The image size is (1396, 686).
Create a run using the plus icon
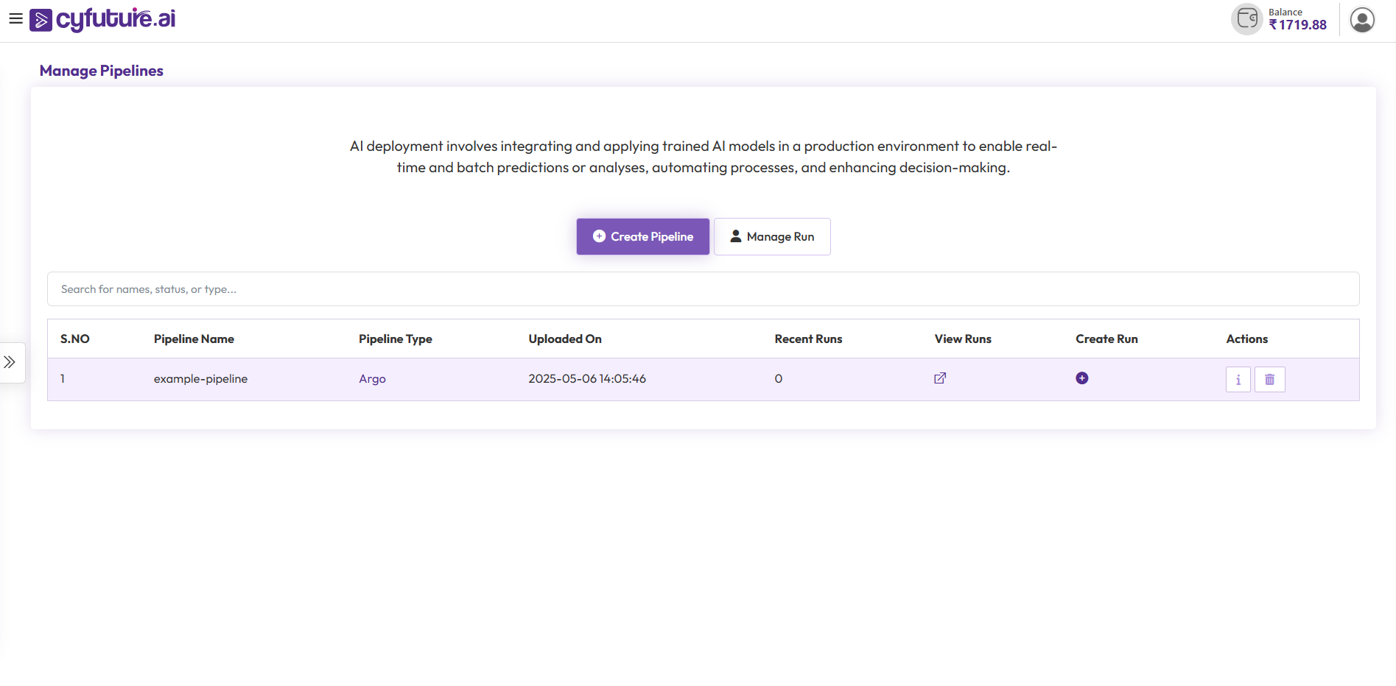click(x=1081, y=378)
